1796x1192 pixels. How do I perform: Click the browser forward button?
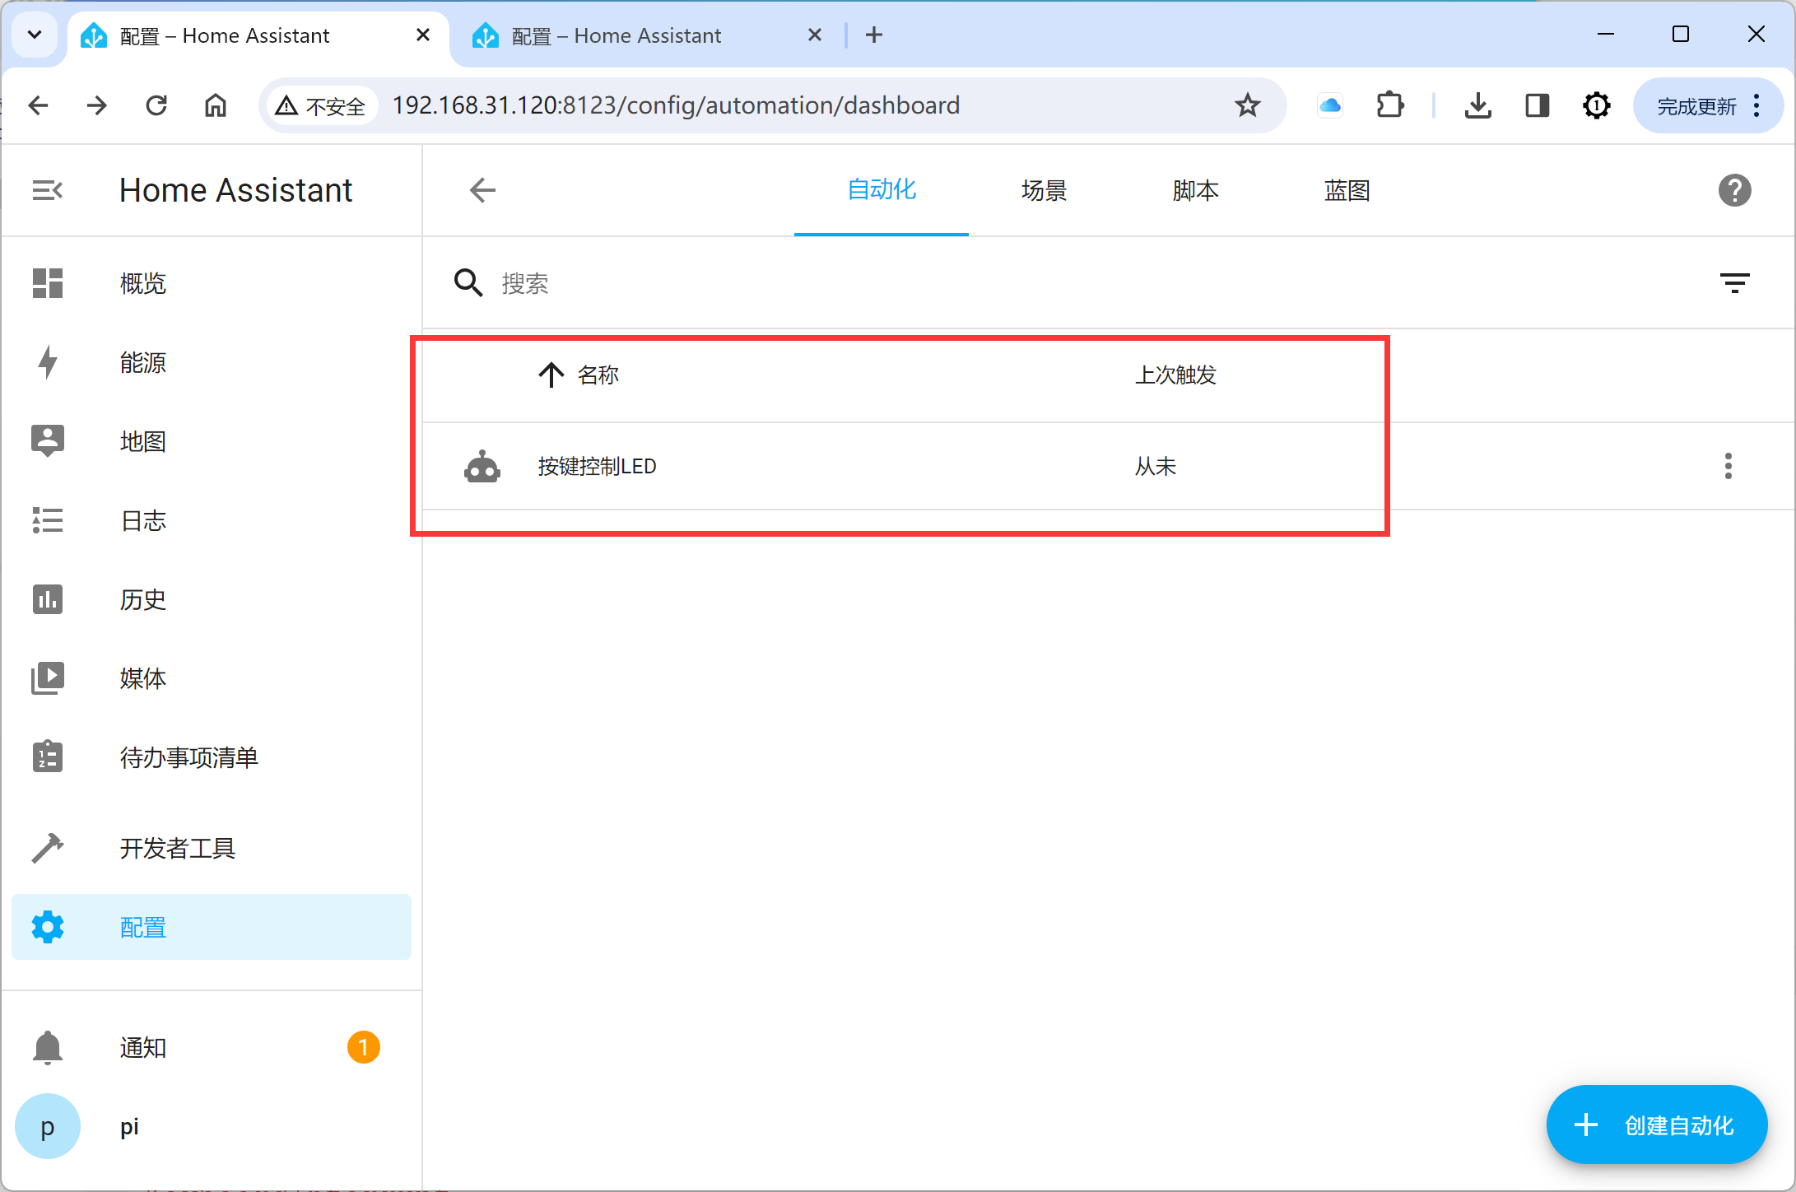(x=97, y=105)
